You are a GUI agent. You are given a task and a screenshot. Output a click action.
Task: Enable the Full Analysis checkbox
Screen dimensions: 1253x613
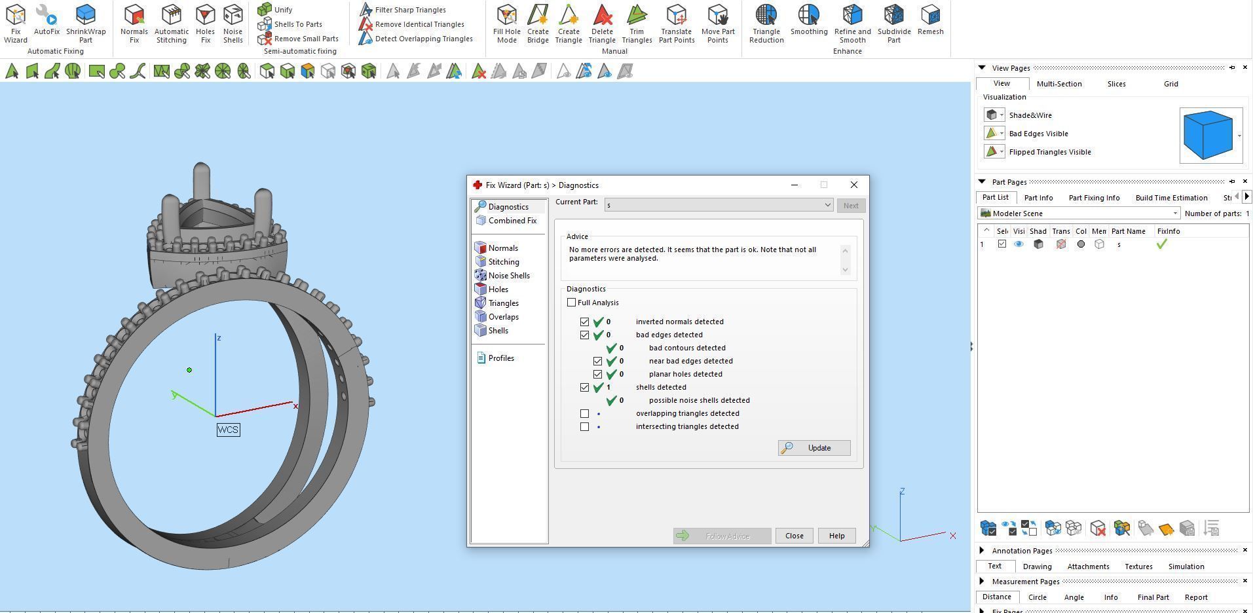pos(572,303)
